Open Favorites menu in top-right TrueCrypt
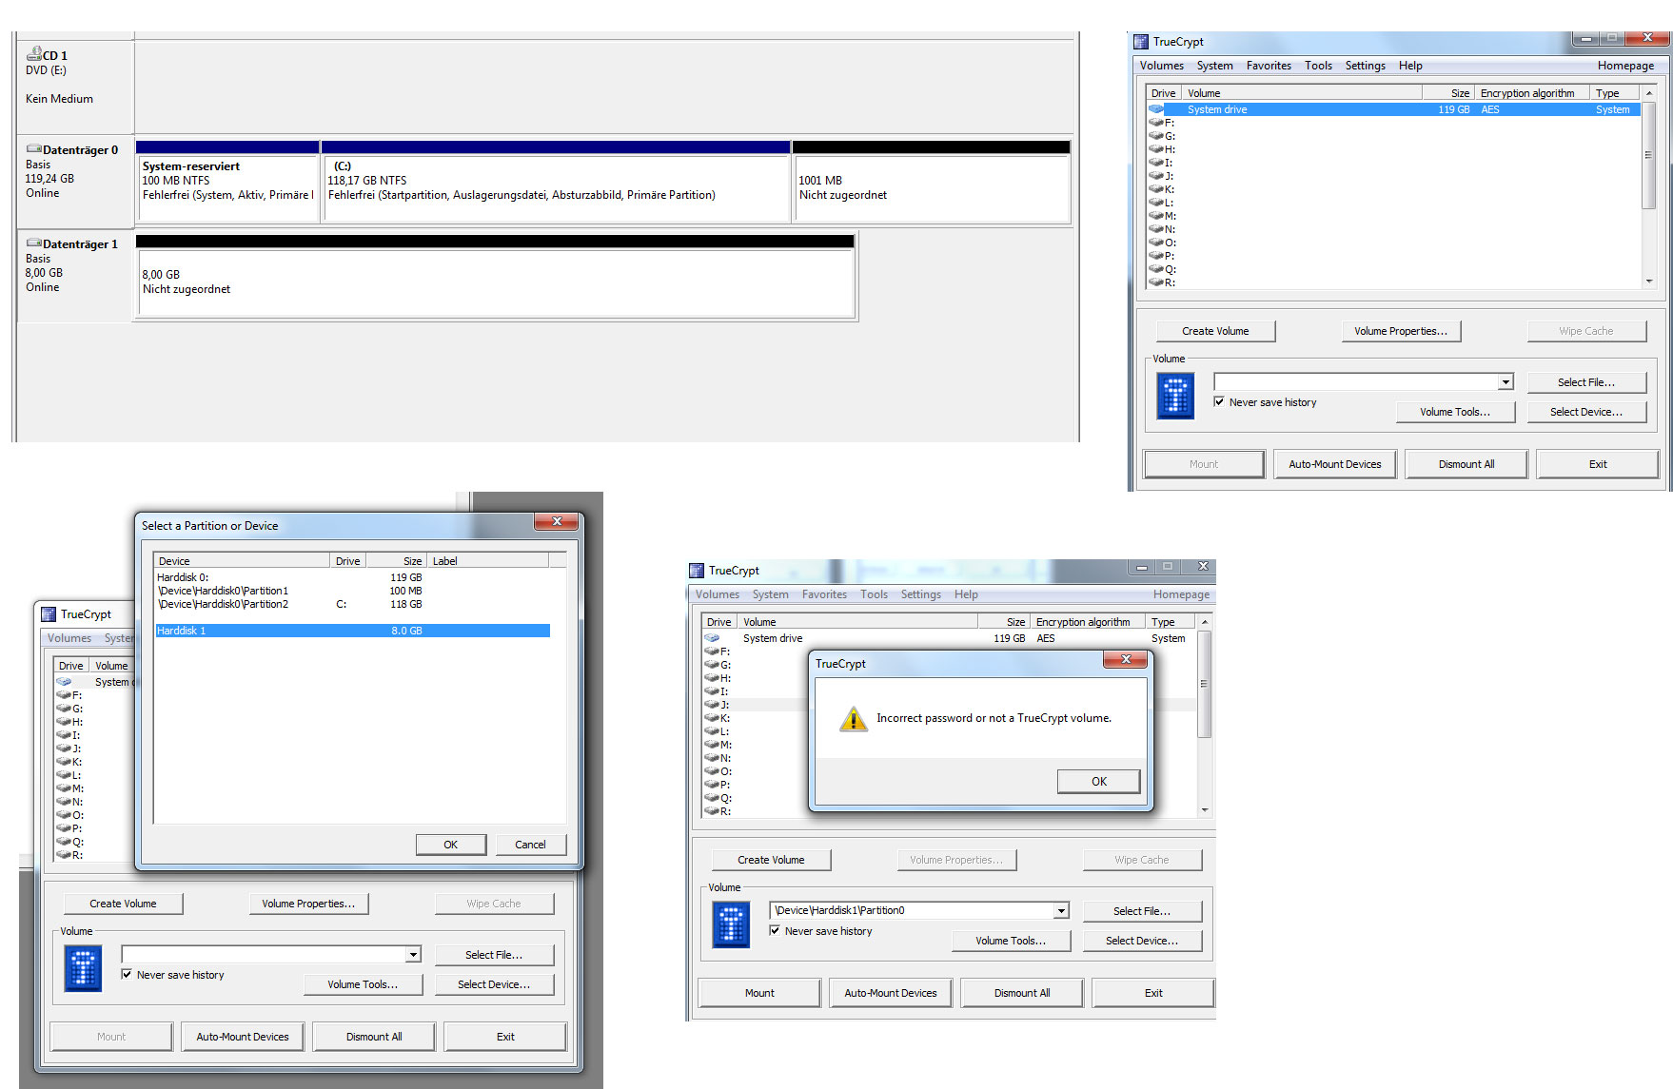Screen dimensions: 1673x1089 1269,66
